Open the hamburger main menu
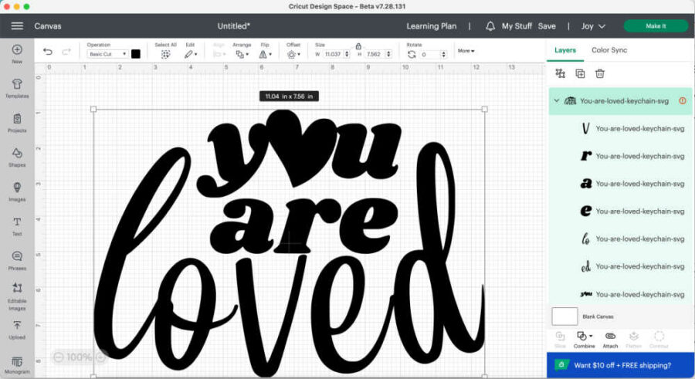This screenshot has height=379, width=695. click(17, 26)
